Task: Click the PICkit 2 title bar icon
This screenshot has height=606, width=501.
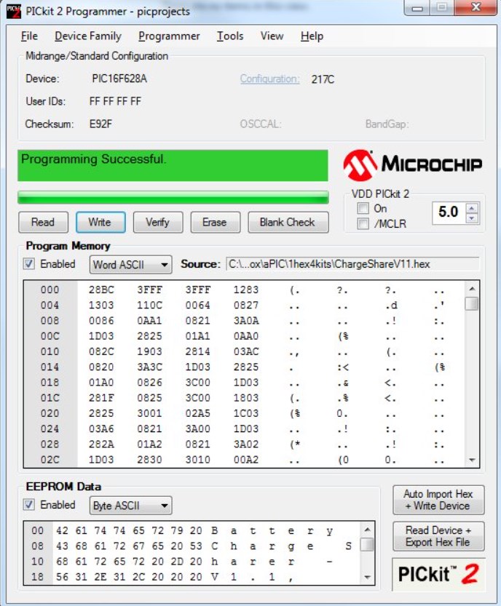Action: click(14, 11)
